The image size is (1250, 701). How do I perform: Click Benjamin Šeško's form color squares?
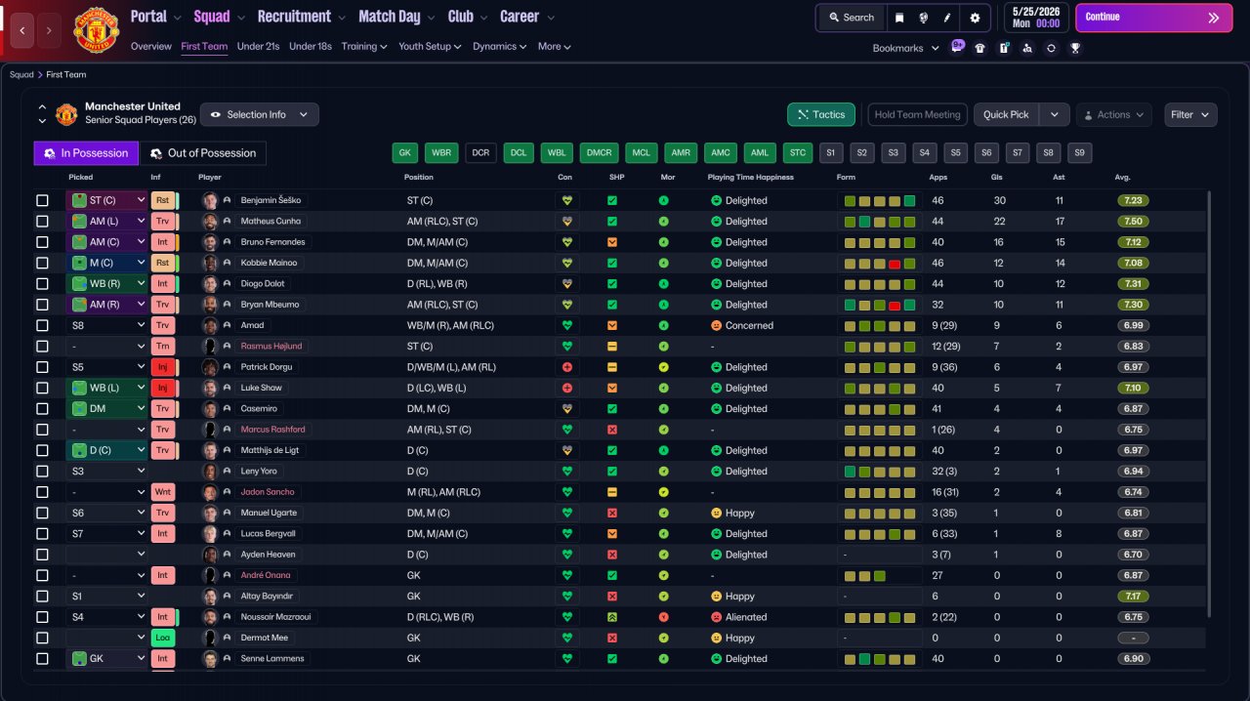pyautogui.click(x=880, y=200)
